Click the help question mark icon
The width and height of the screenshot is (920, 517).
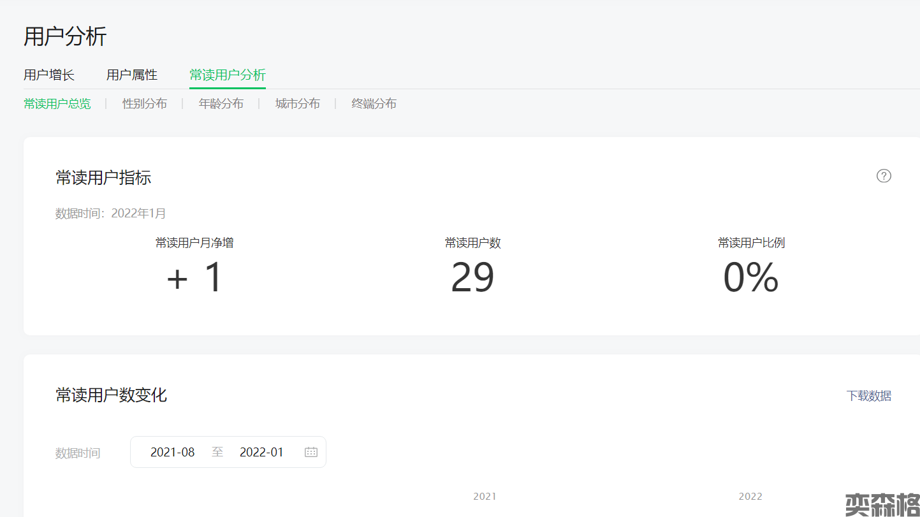tap(884, 176)
